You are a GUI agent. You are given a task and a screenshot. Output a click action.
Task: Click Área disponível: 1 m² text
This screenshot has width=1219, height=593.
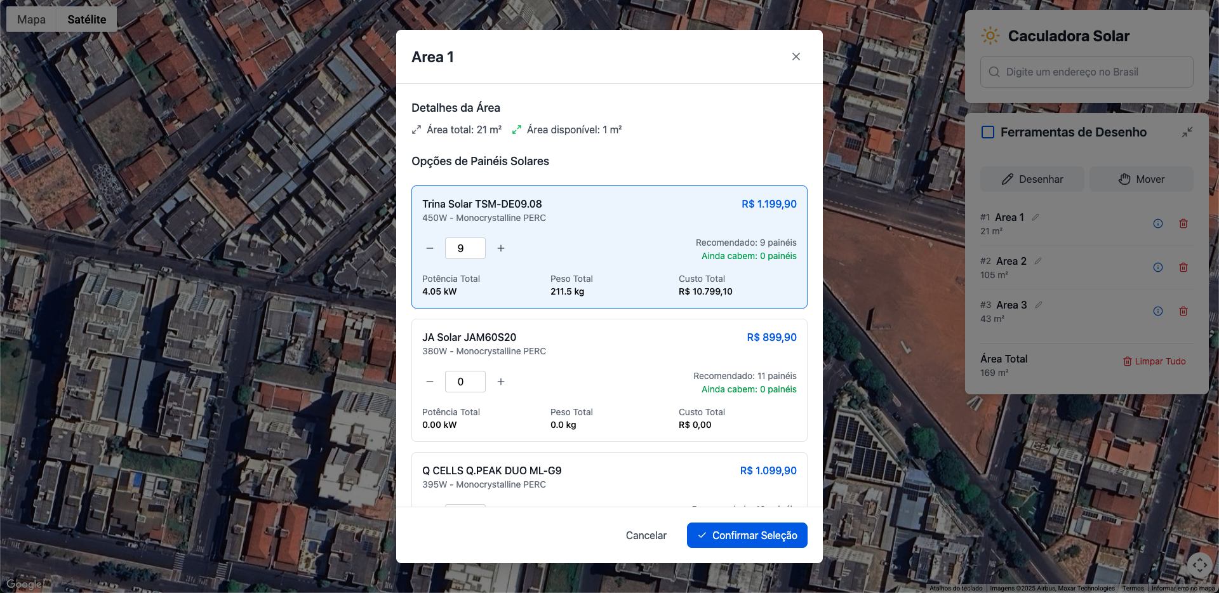[574, 130]
